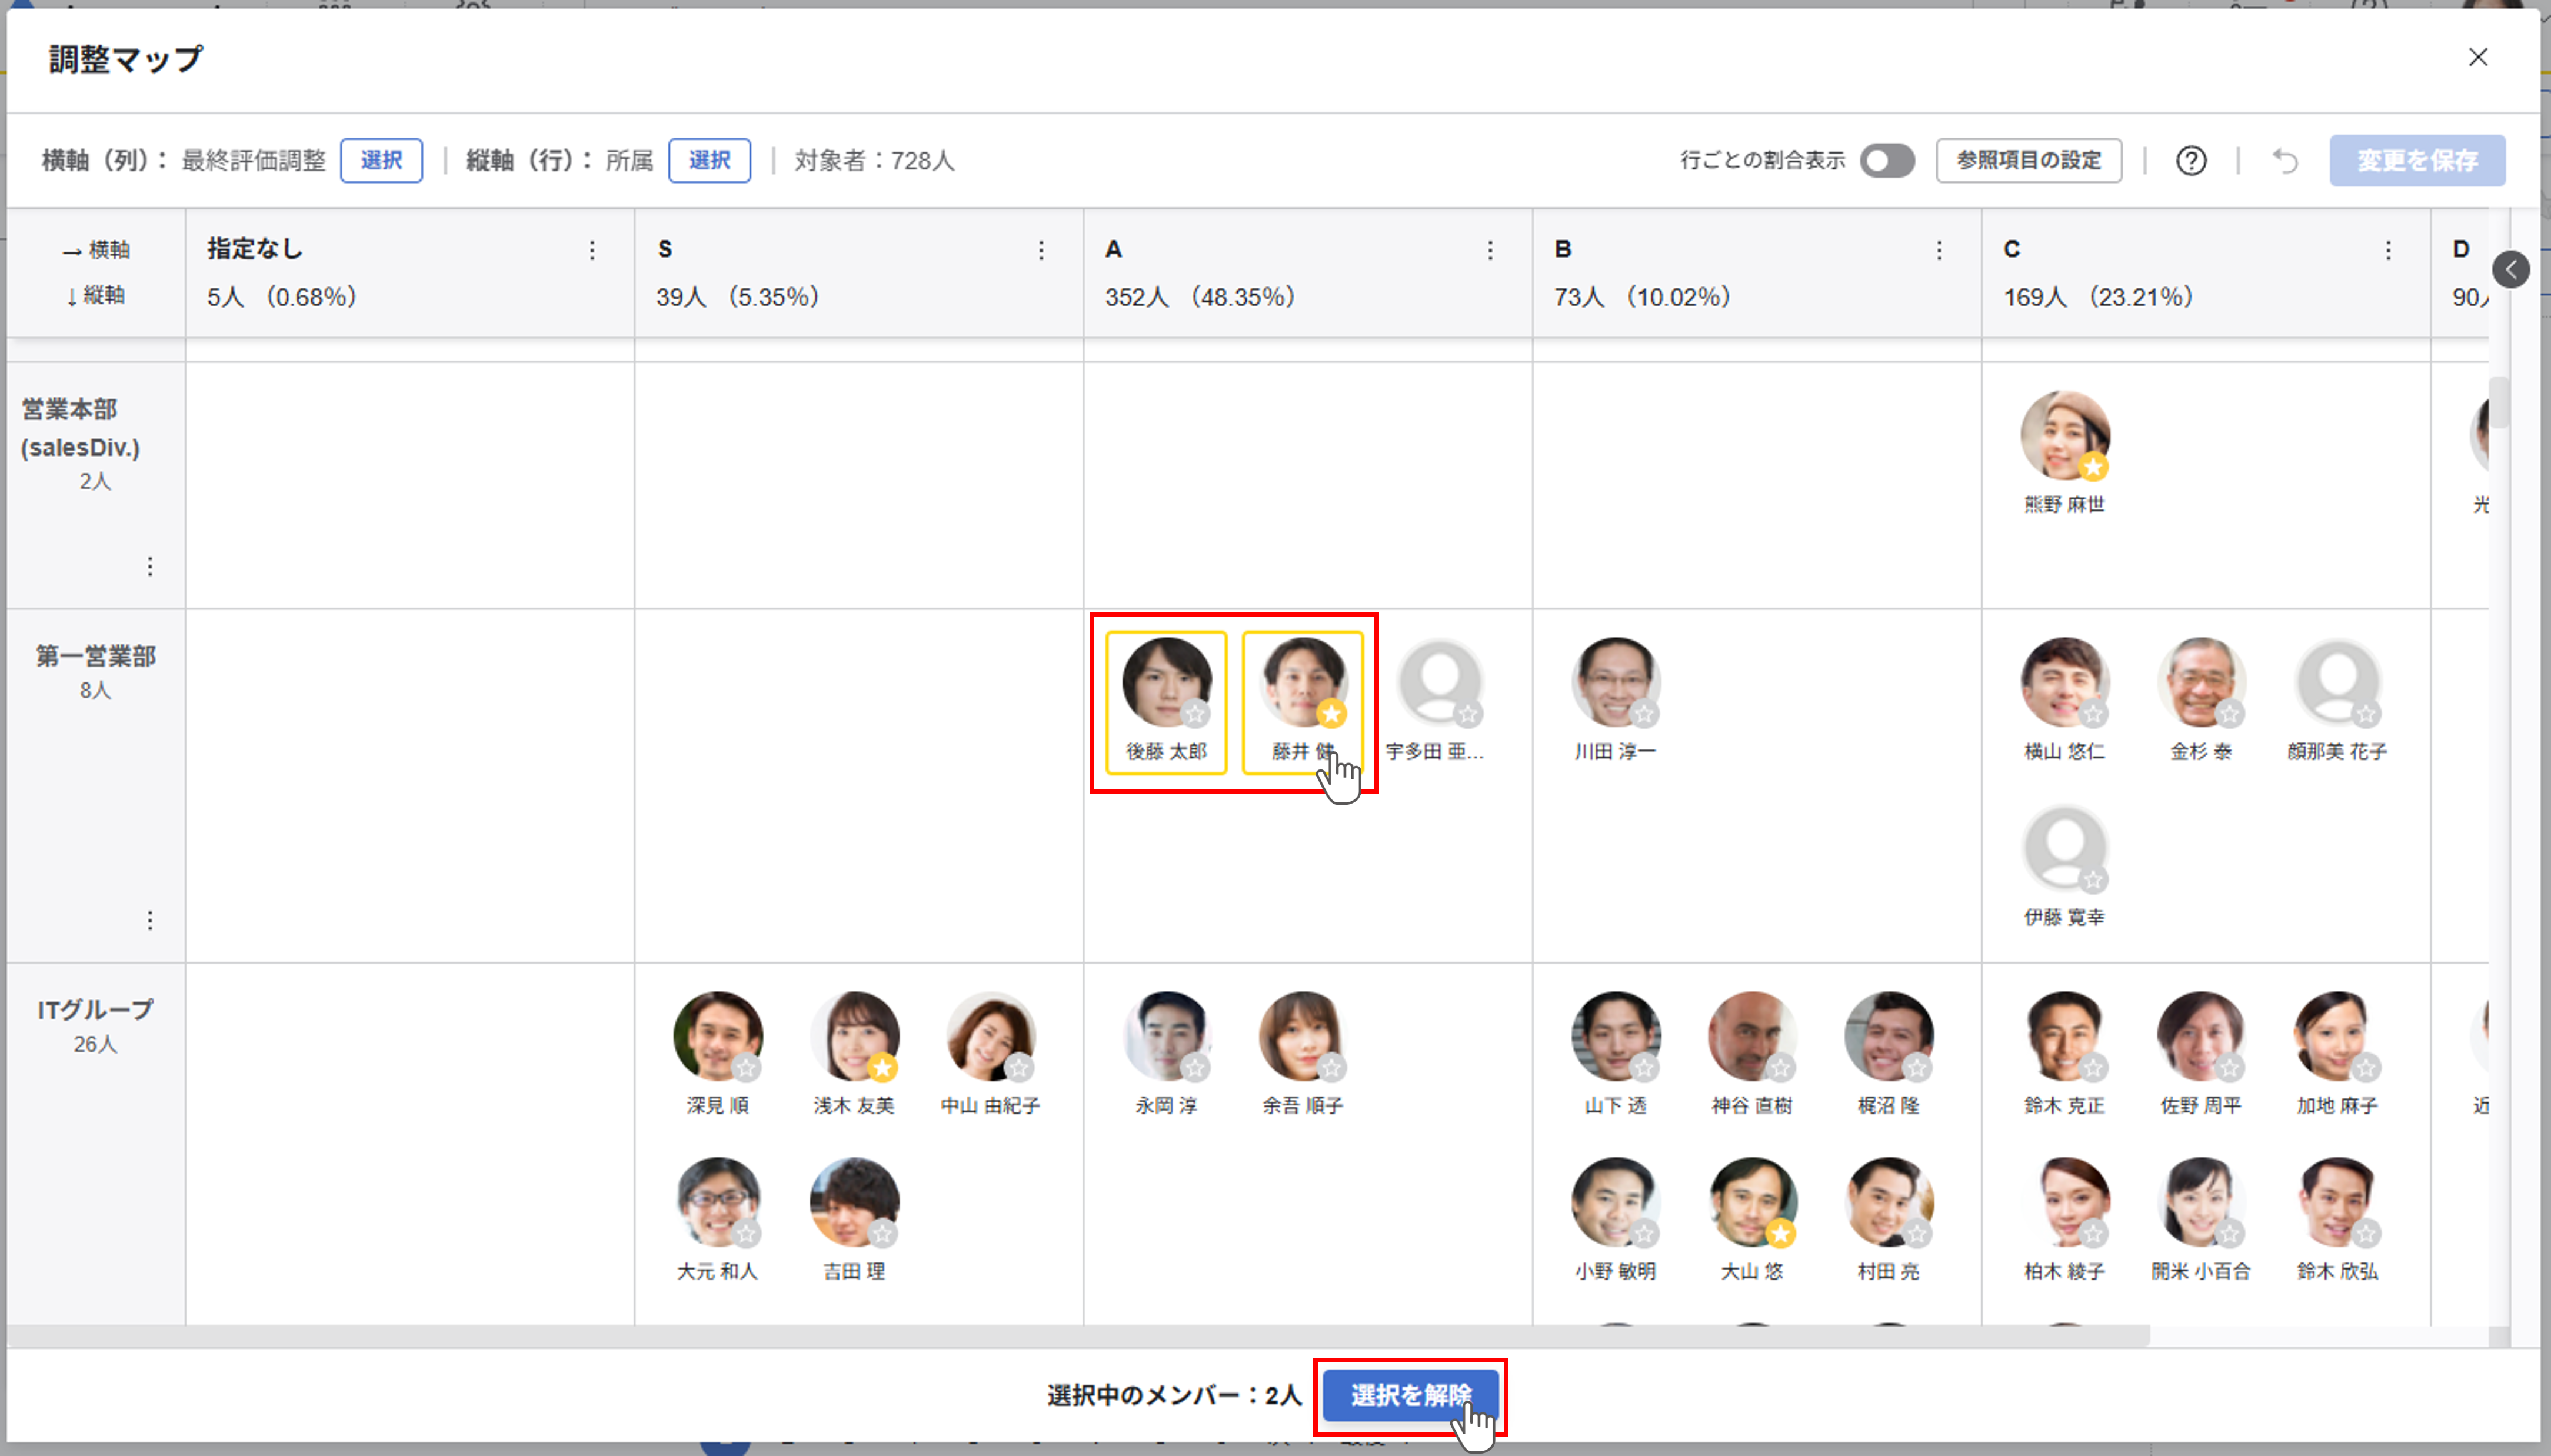Click the undo arrow icon

click(x=2285, y=161)
